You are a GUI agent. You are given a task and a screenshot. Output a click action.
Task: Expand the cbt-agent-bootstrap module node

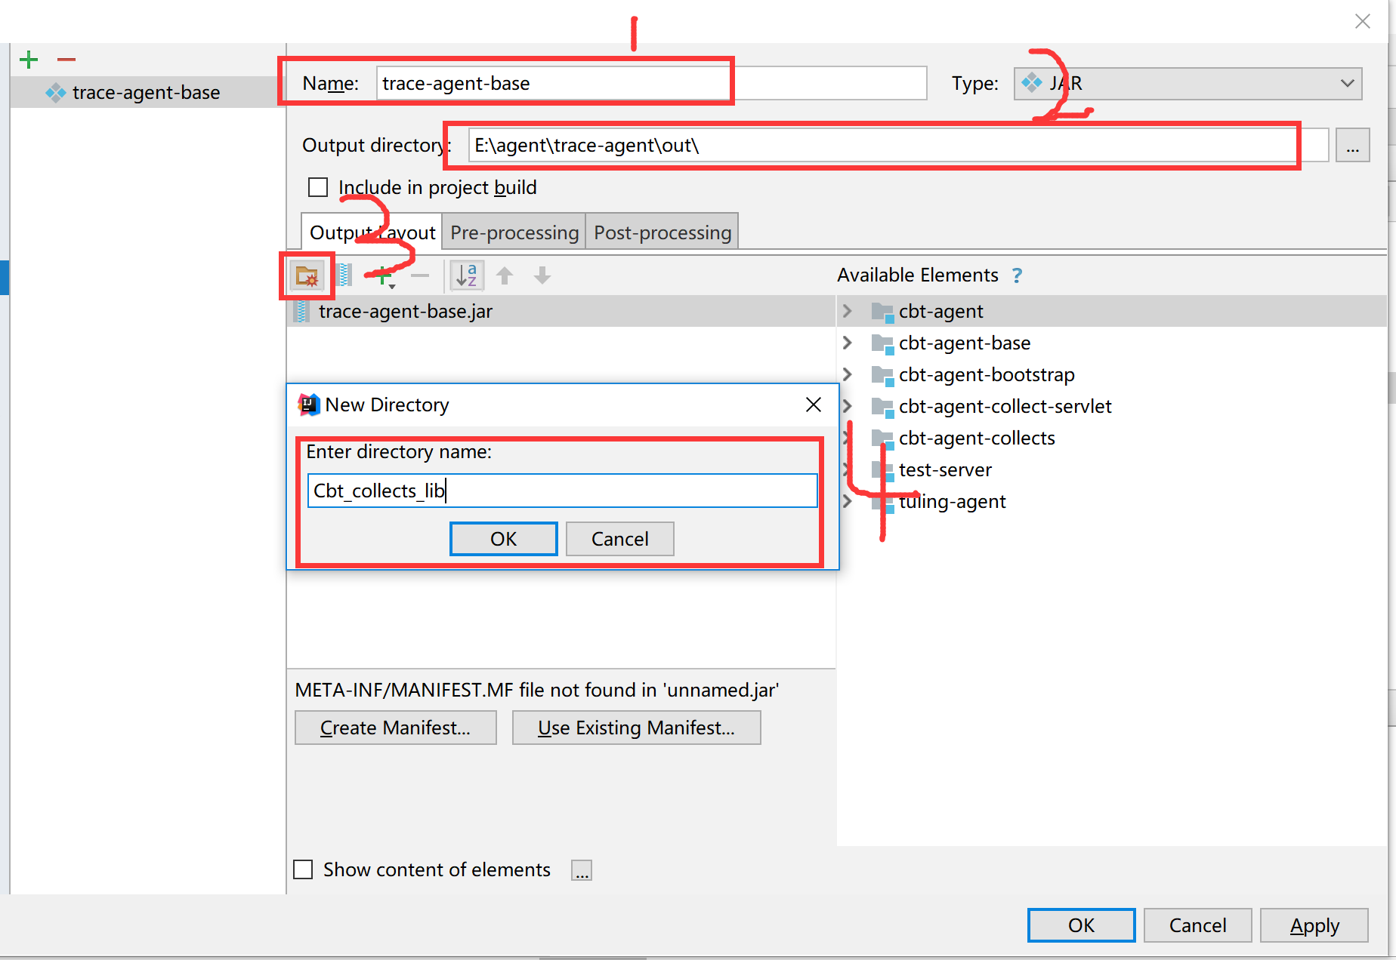[847, 374]
